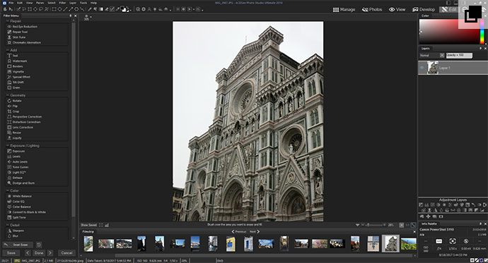Open the Watermark filter
This screenshot has height=263, width=488.
17,61
